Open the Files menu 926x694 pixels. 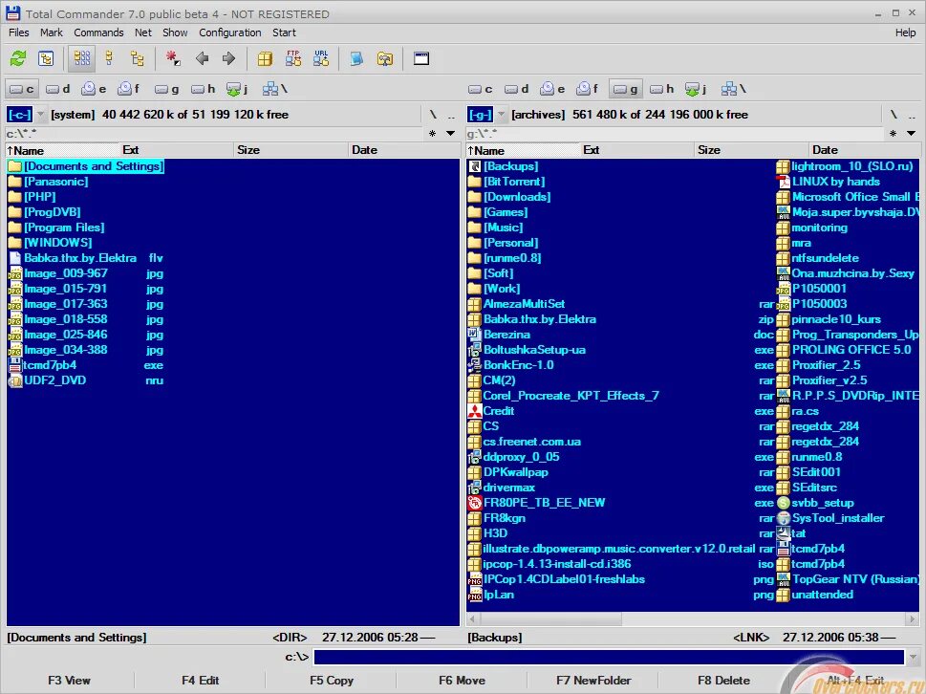18,32
